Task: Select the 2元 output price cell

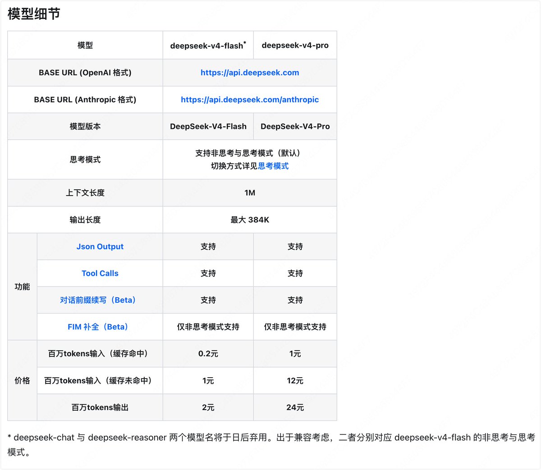Action: (208, 407)
